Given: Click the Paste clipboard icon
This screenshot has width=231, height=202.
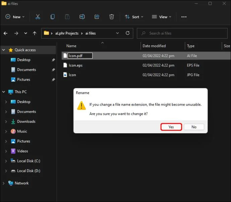Looking at the screenshot, I should click(67, 17).
